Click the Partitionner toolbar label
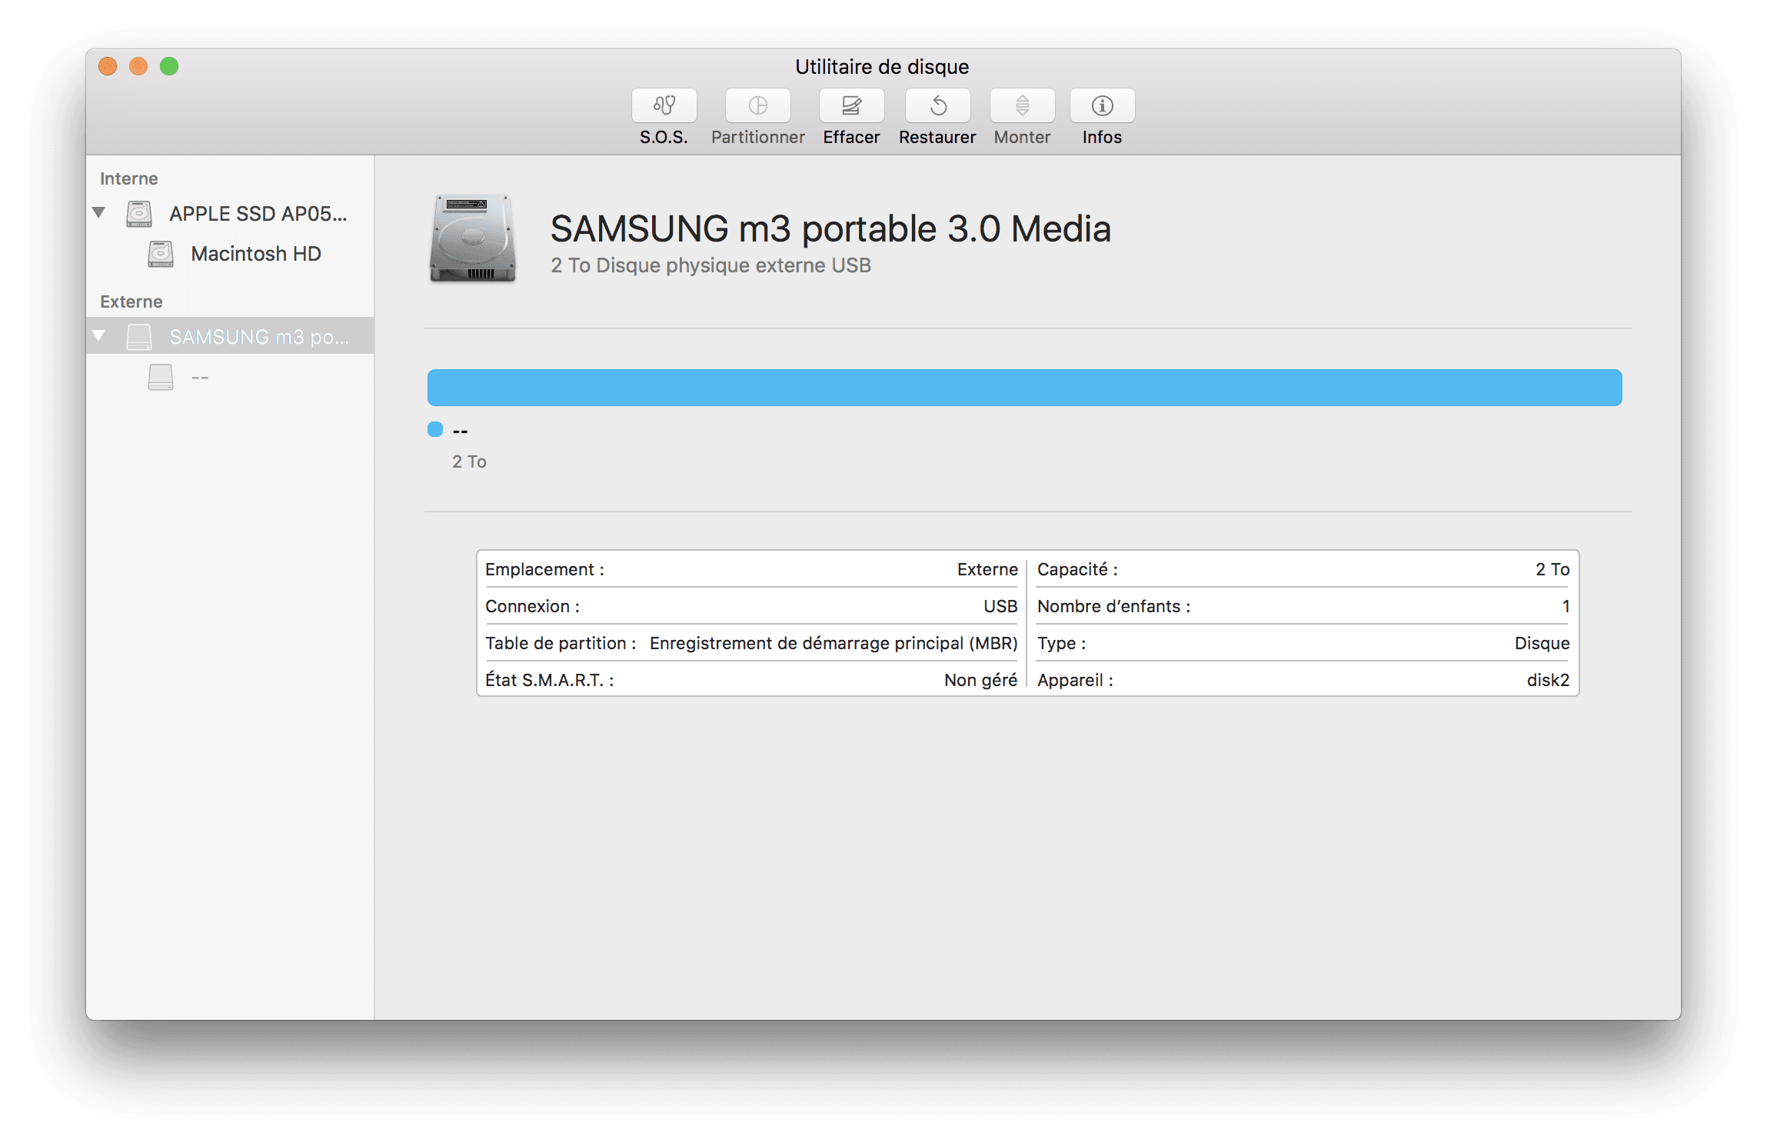Screen dimensions: 1767x1143 (757, 138)
